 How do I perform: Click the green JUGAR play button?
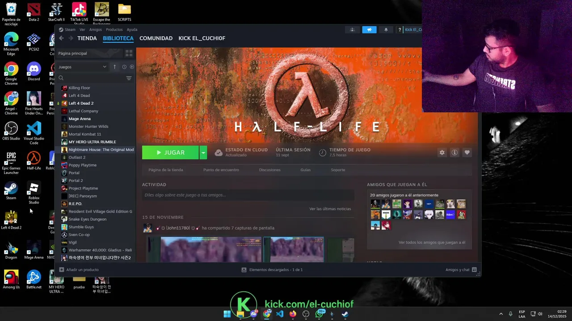coord(170,152)
